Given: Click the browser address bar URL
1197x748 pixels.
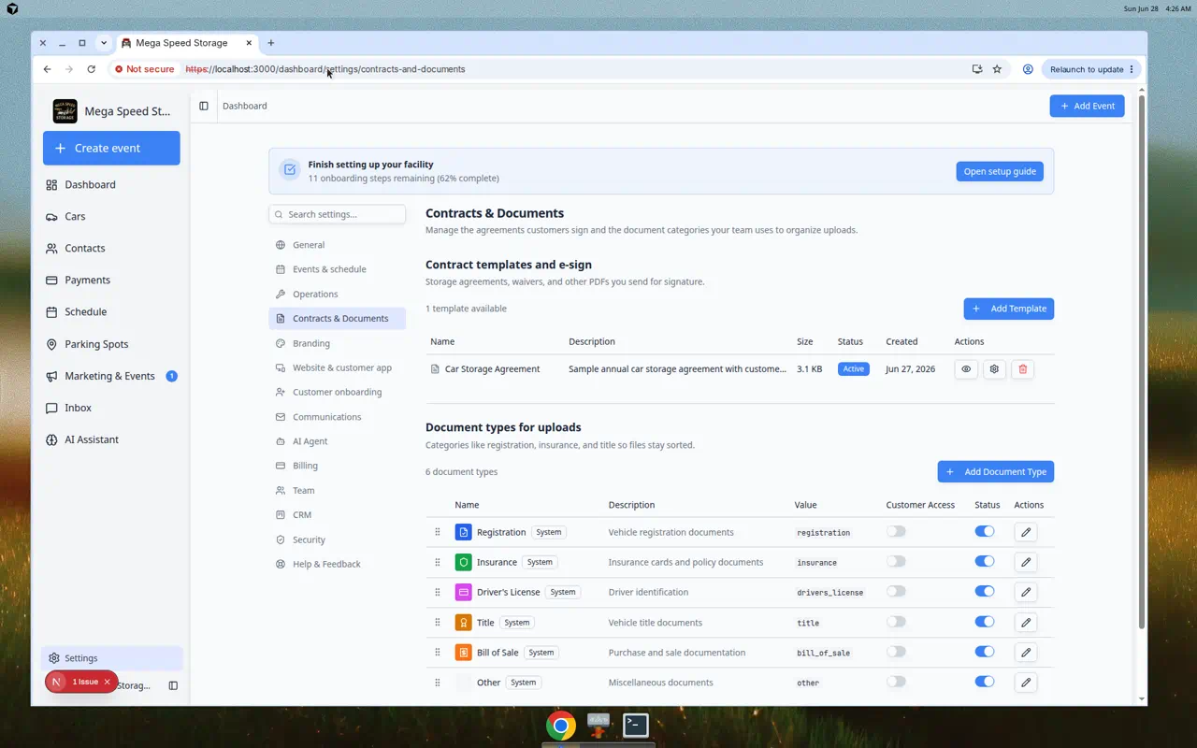Looking at the screenshot, I should pos(325,69).
